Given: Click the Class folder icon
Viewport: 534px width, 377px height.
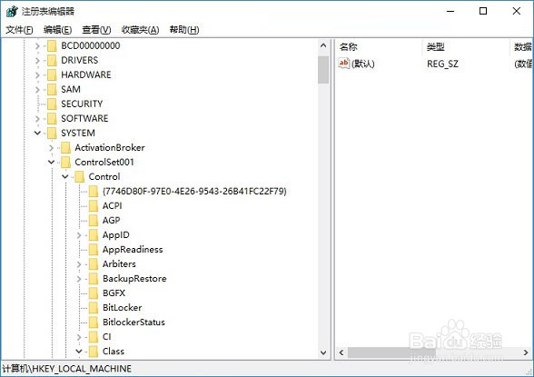Looking at the screenshot, I should 94,352.
